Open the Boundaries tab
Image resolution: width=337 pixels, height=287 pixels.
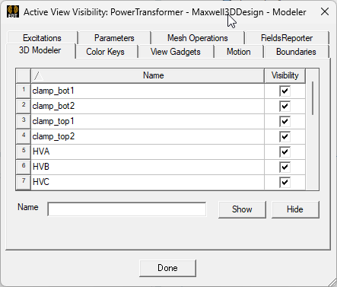(296, 52)
